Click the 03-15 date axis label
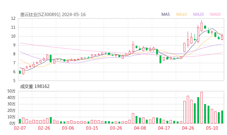Image resolution: width=227 pixels, height=135 pixels. pos(92,128)
